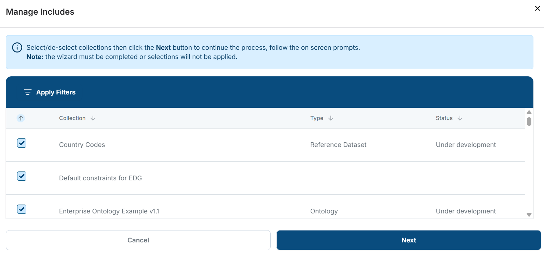Toggle sort direction on the Status column
The height and width of the screenshot is (254, 544).
pos(460,118)
